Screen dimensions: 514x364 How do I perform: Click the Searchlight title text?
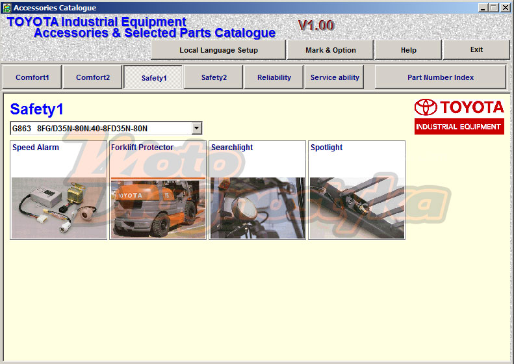[232, 148]
